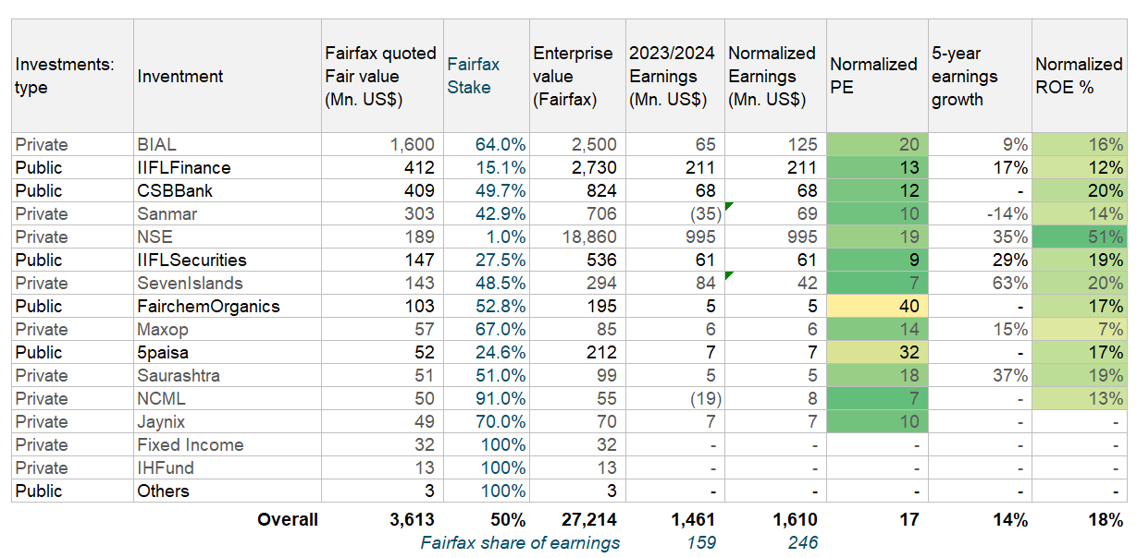Select overall fair value 3,613
This screenshot has width=1137, height=558.
pyautogui.click(x=410, y=519)
